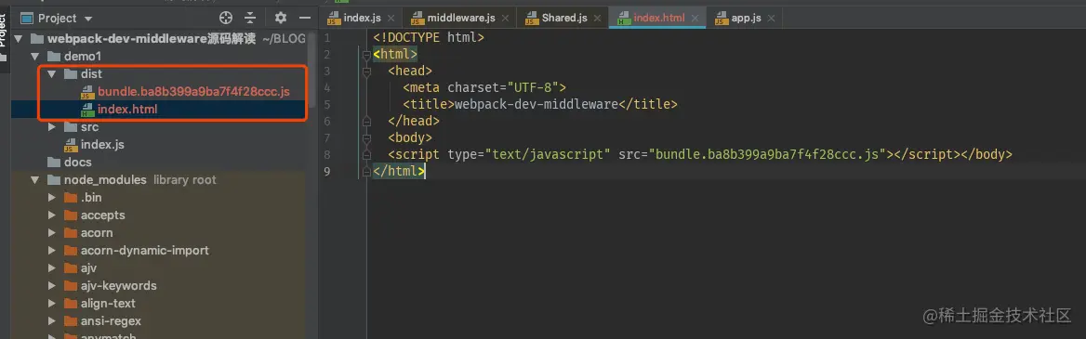Collapse the dist folder arrow
Image resolution: width=1086 pixels, height=339 pixels.
coord(52,74)
